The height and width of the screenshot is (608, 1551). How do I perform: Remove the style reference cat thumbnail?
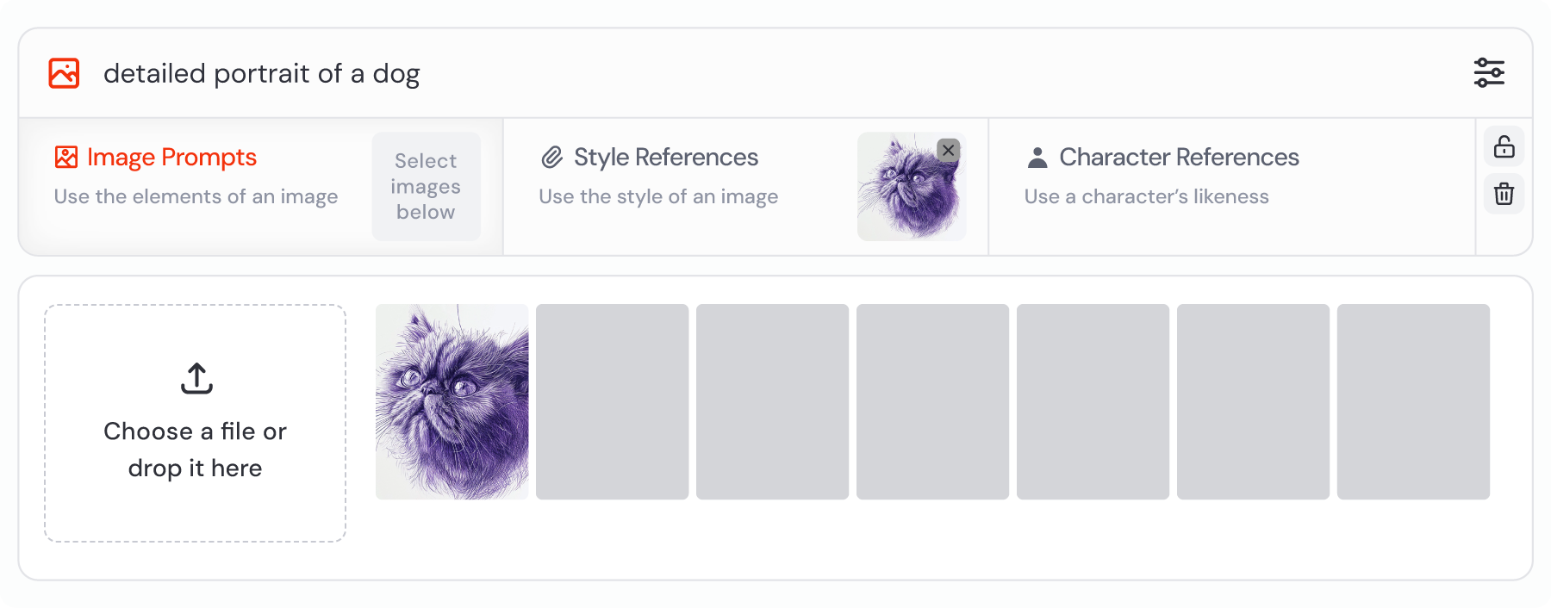point(949,150)
